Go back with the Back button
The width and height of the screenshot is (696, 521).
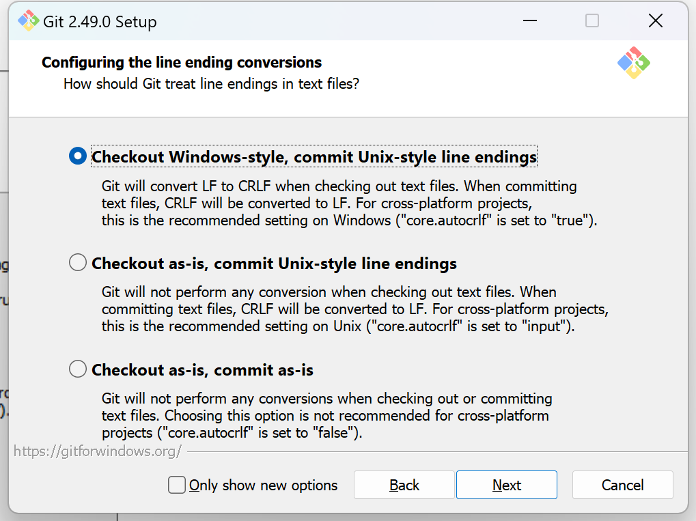[404, 485]
